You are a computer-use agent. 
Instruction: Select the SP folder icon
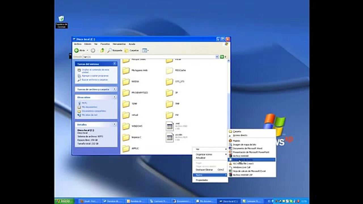coord(169,93)
